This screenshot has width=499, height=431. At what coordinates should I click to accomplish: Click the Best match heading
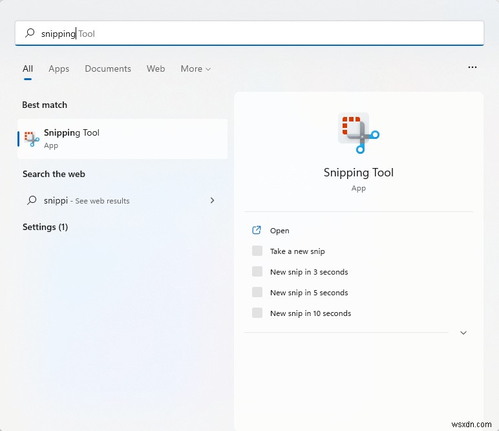45,105
